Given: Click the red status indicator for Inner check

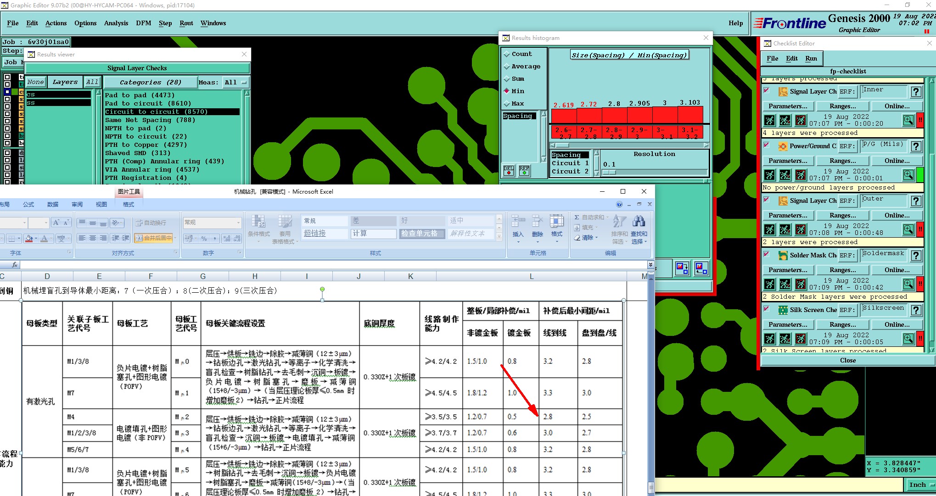Looking at the screenshot, I should click(920, 120).
